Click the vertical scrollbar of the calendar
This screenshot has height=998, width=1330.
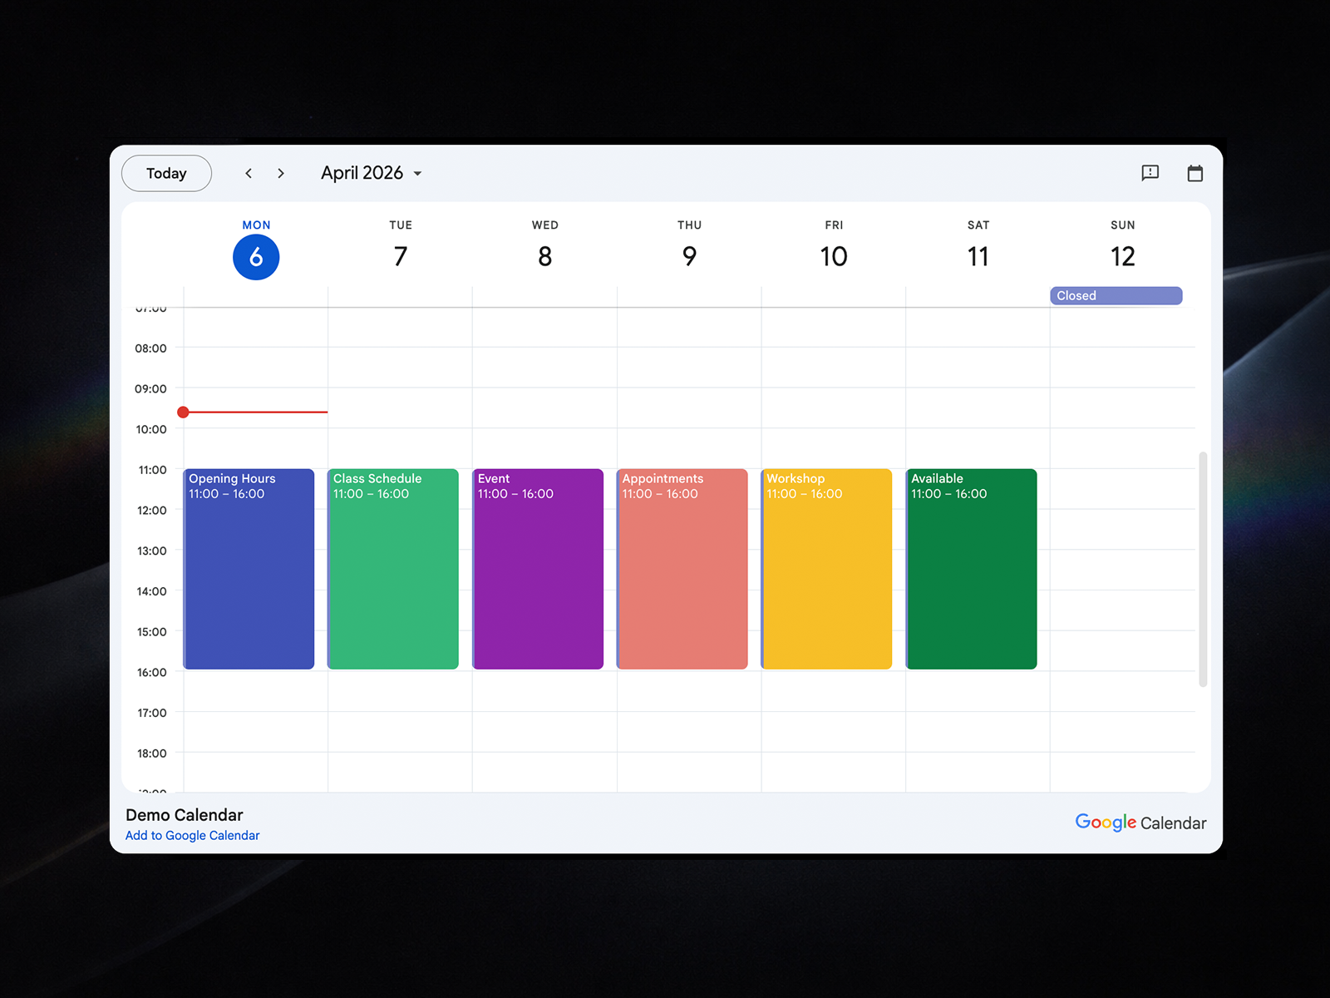(x=1203, y=569)
